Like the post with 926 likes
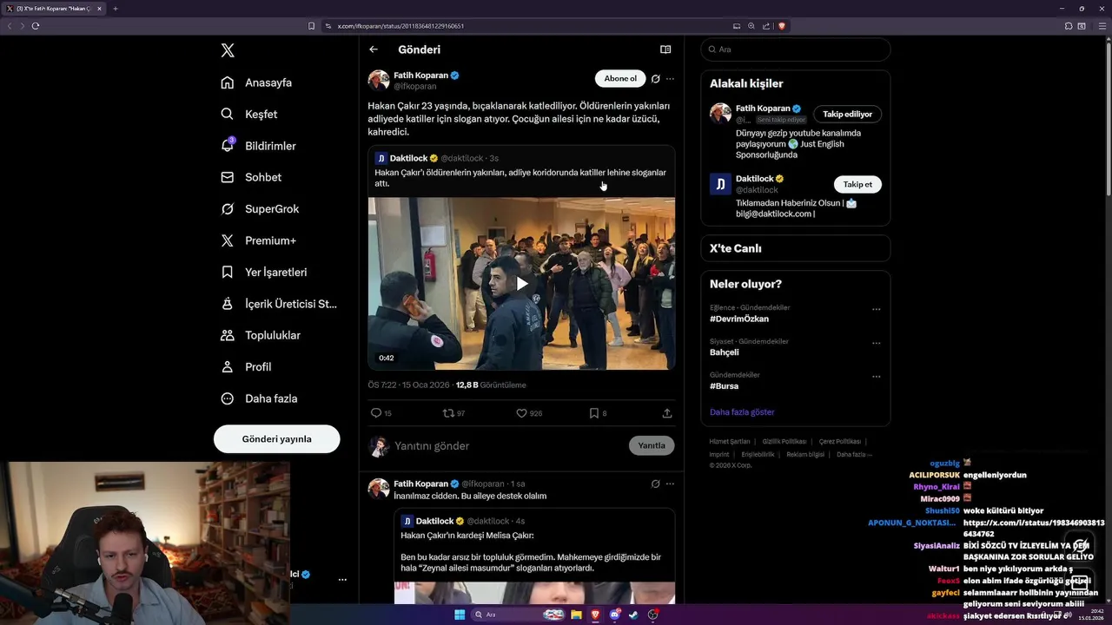Screen dimensions: 1112x625 coord(529,413)
